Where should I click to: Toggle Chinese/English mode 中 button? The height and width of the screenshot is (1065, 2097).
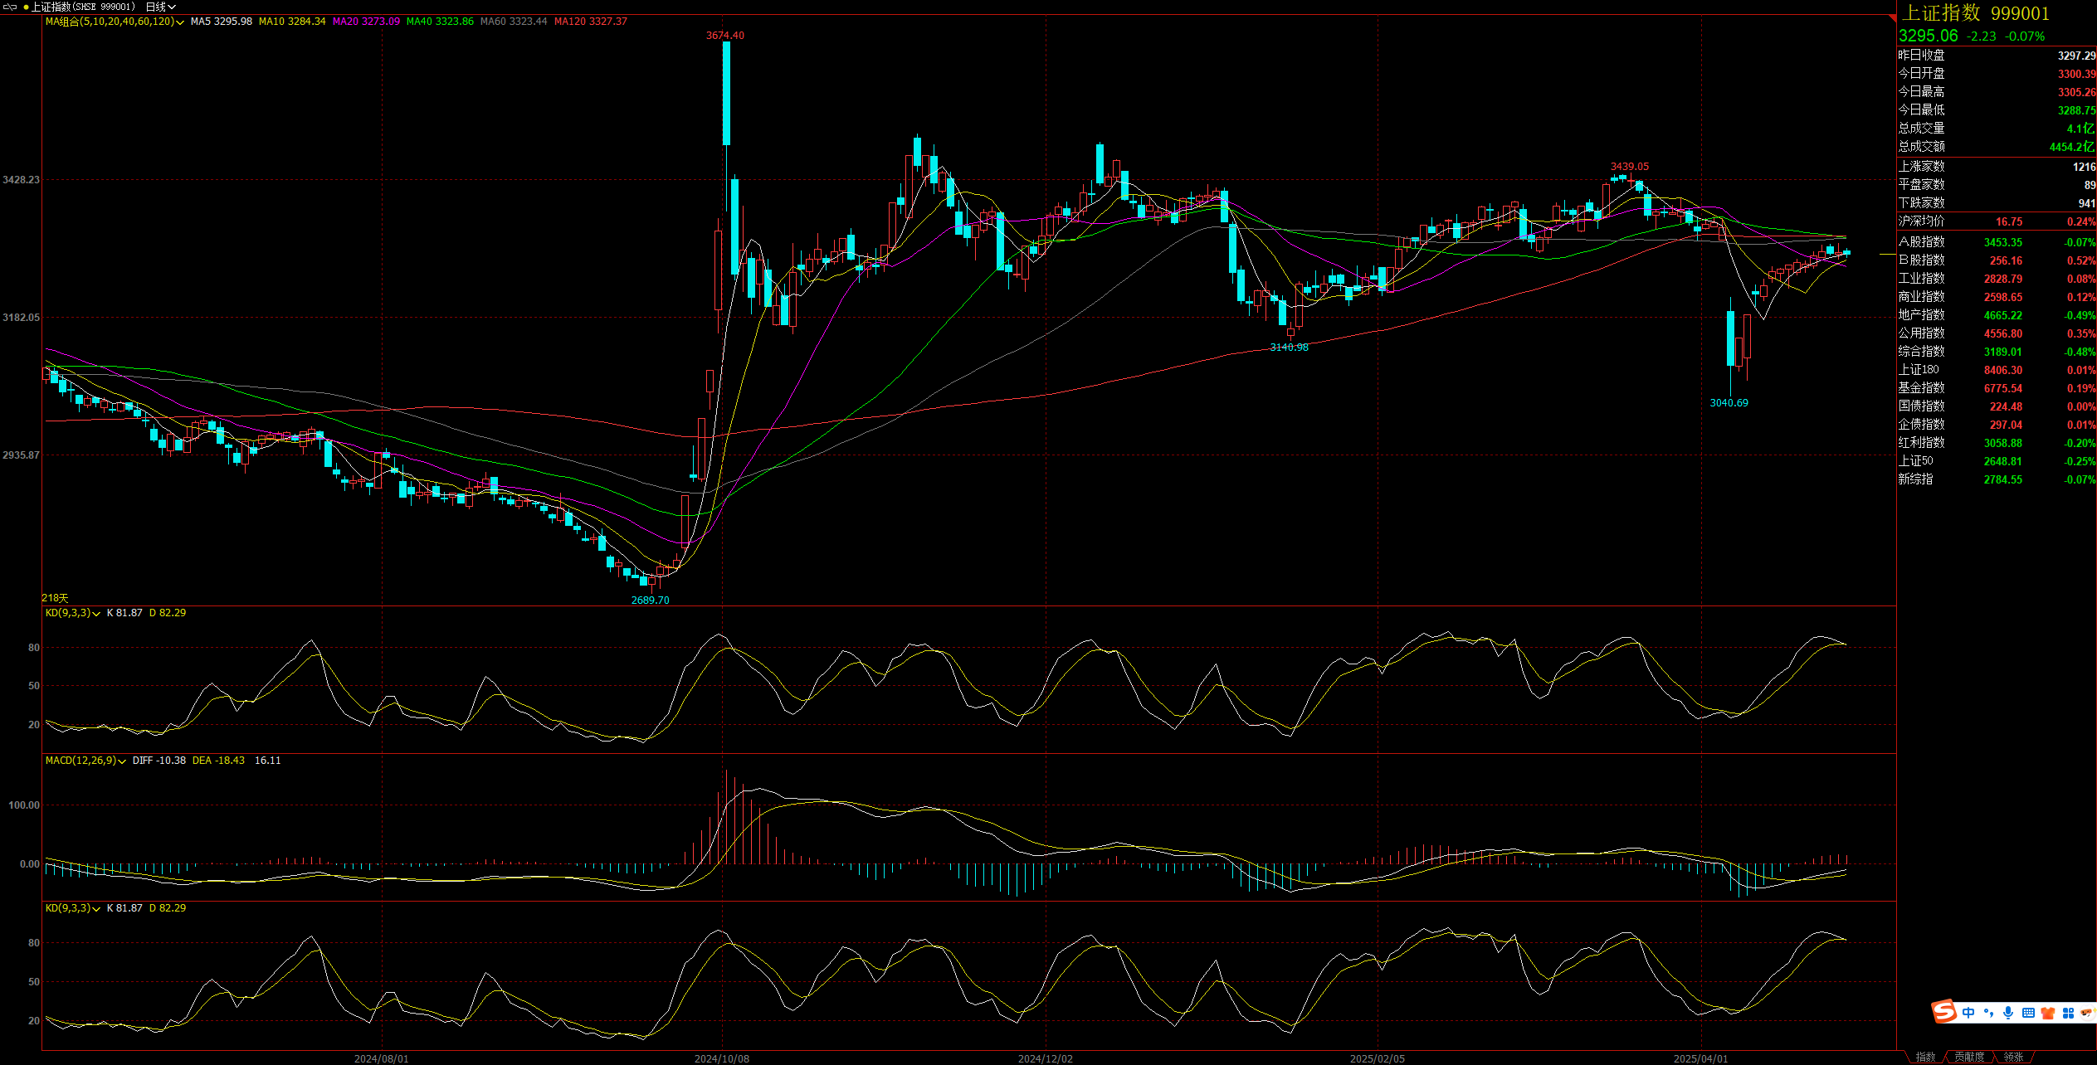click(1968, 1013)
